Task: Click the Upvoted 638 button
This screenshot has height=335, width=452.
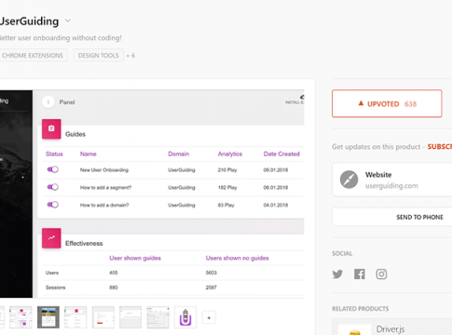Action: coord(387,103)
